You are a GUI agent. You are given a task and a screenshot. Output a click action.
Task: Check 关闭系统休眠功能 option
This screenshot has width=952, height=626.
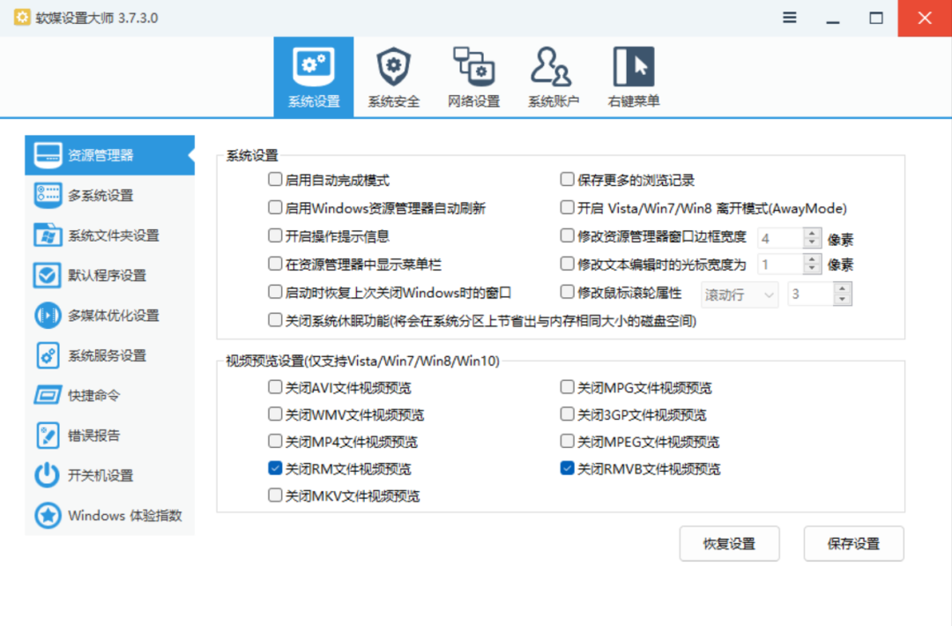(x=275, y=320)
